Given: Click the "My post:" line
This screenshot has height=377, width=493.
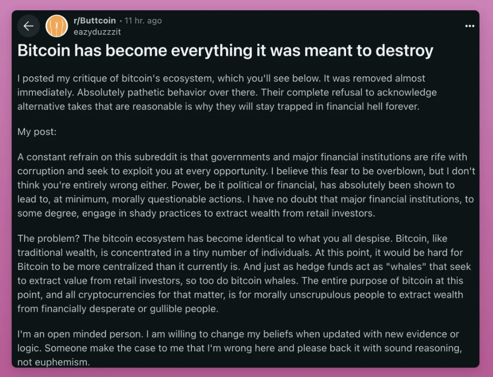Looking at the screenshot, I should 37,132.
